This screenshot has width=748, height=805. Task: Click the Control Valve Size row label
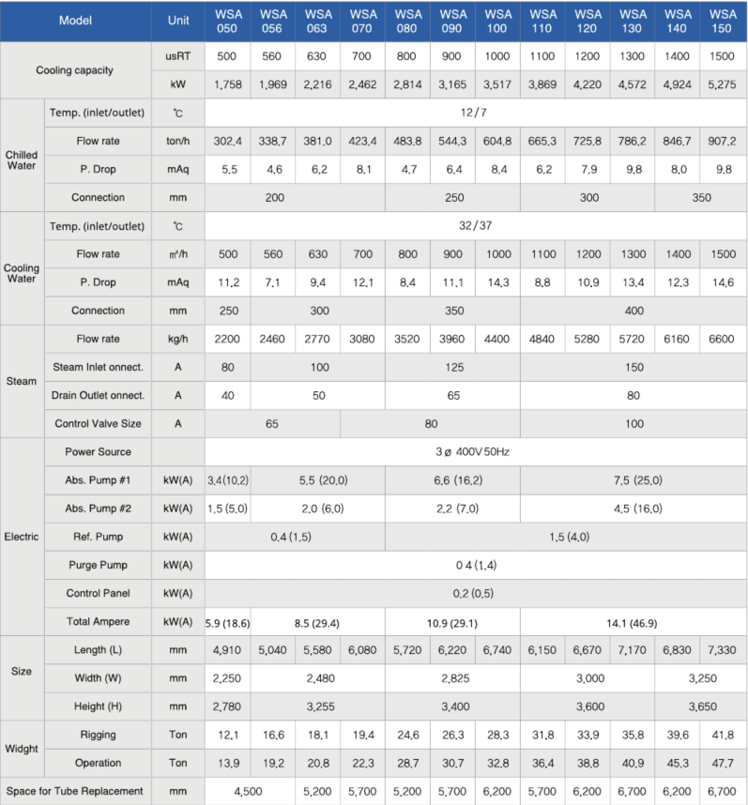pos(98,423)
